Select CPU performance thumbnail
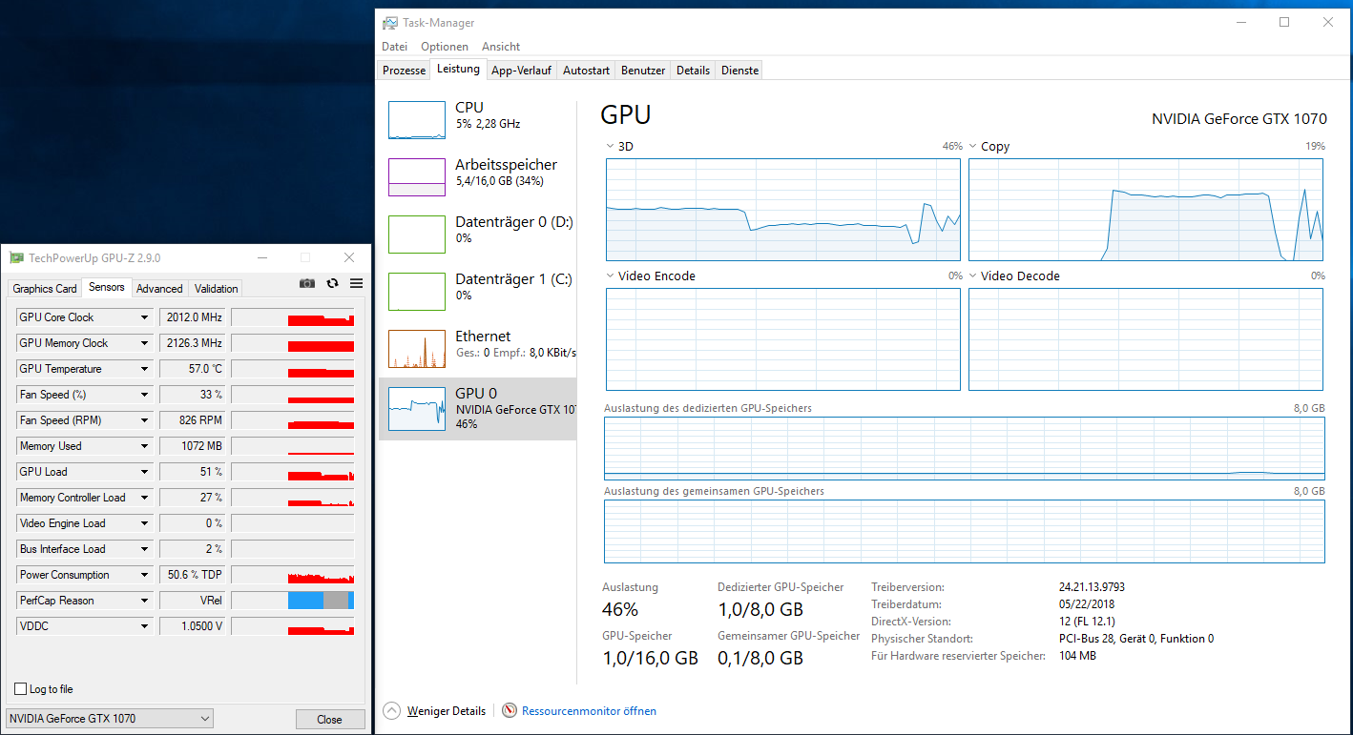The image size is (1353, 735). [417, 120]
